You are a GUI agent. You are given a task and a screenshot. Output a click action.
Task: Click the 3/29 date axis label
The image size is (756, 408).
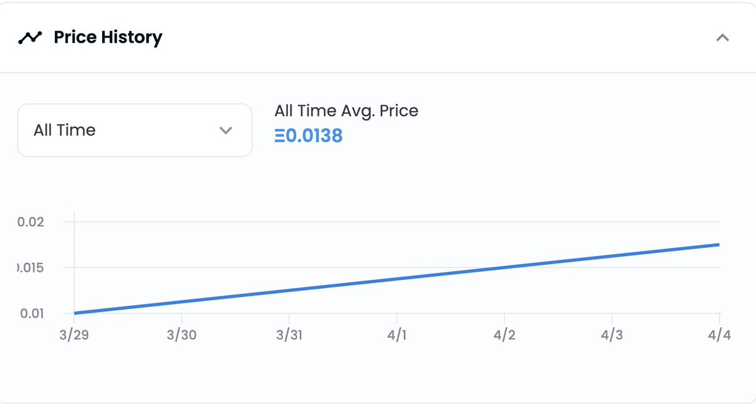74,335
